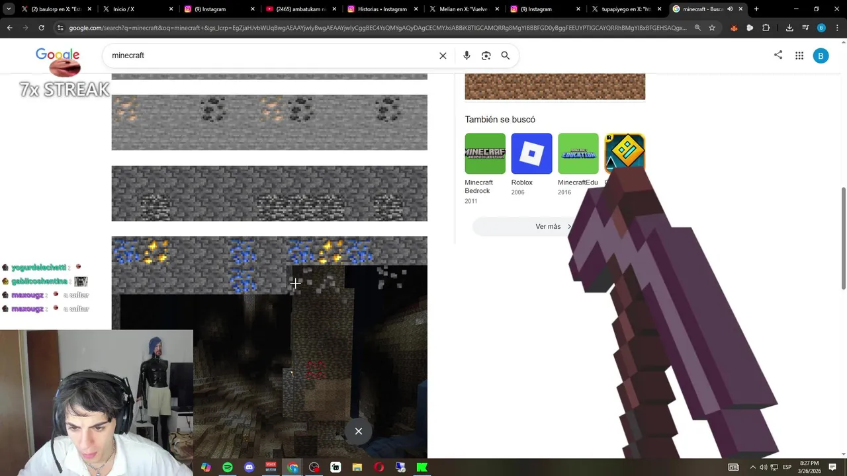Click the También se buscó heading

tap(500, 120)
